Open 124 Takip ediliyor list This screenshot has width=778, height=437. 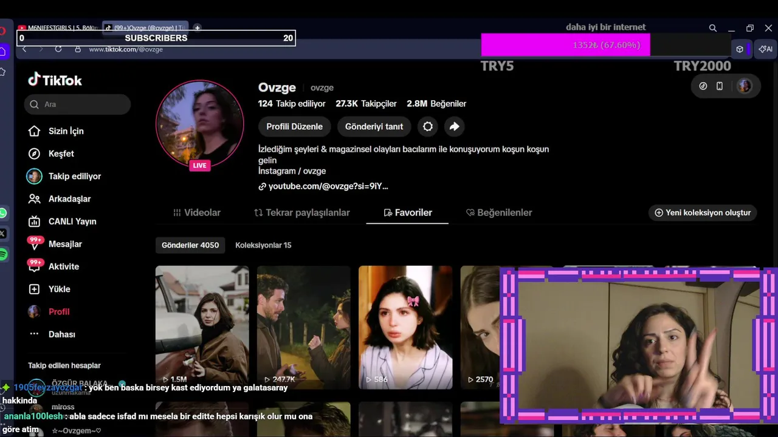292,104
